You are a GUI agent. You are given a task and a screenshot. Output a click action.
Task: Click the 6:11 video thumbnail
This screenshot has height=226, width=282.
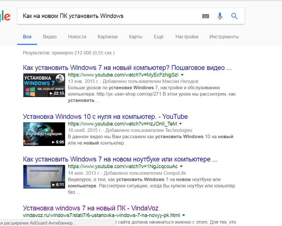44,177
